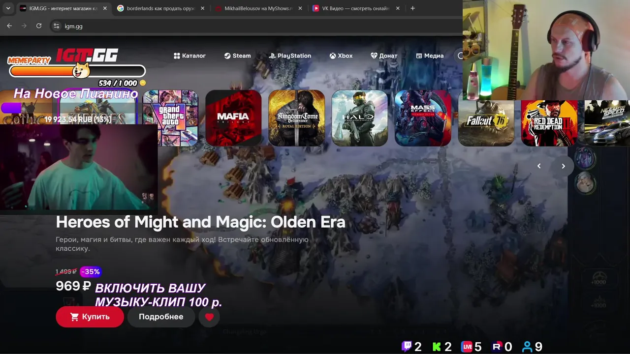Image resolution: width=630 pixels, height=354 pixels.
Task: Show the previous carousel slide
Action: 539,166
